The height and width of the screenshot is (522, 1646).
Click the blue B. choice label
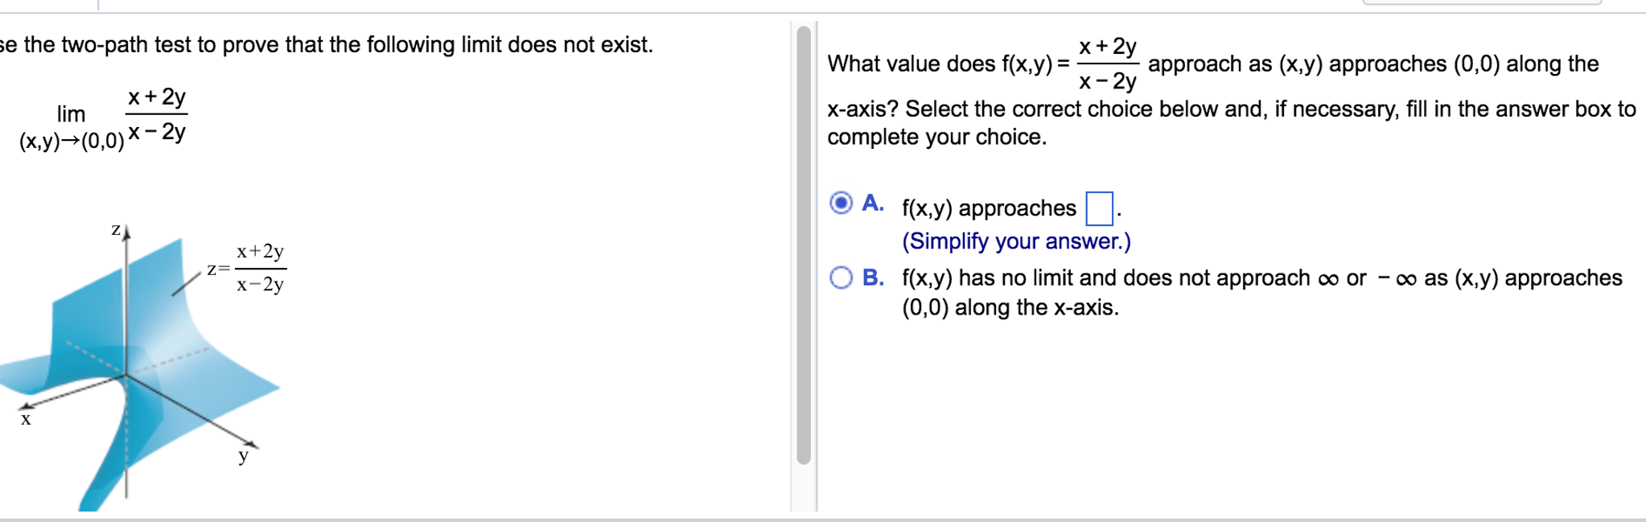pyautogui.click(x=874, y=277)
